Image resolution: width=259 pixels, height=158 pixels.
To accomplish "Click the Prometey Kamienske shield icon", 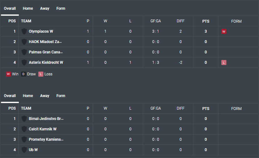I will click(x=24, y=140).
